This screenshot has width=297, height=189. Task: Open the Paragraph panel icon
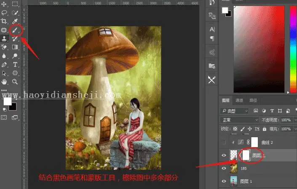pos(212,38)
